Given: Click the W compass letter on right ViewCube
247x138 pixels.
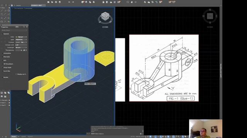Looking at the screenshot, I should click(x=203, y=16).
